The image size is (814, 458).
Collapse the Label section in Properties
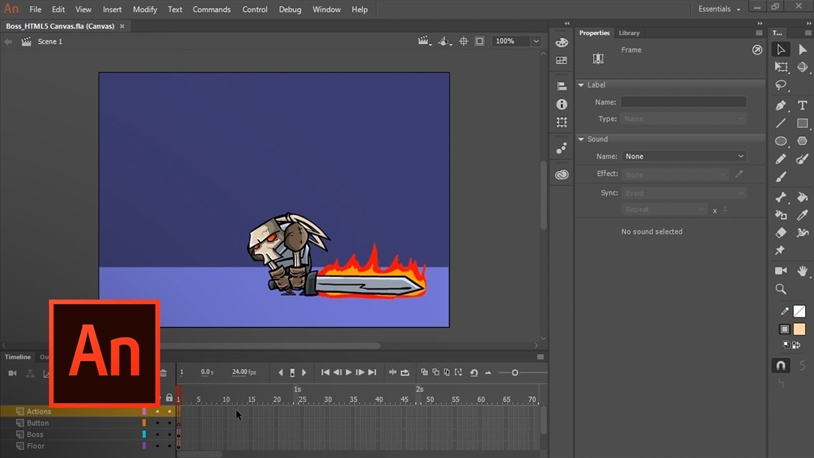pyautogui.click(x=582, y=85)
